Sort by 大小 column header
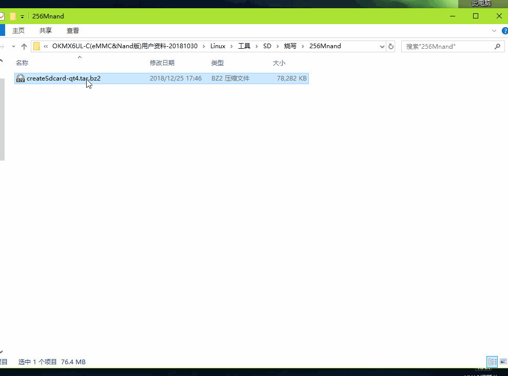 point(279,63)
